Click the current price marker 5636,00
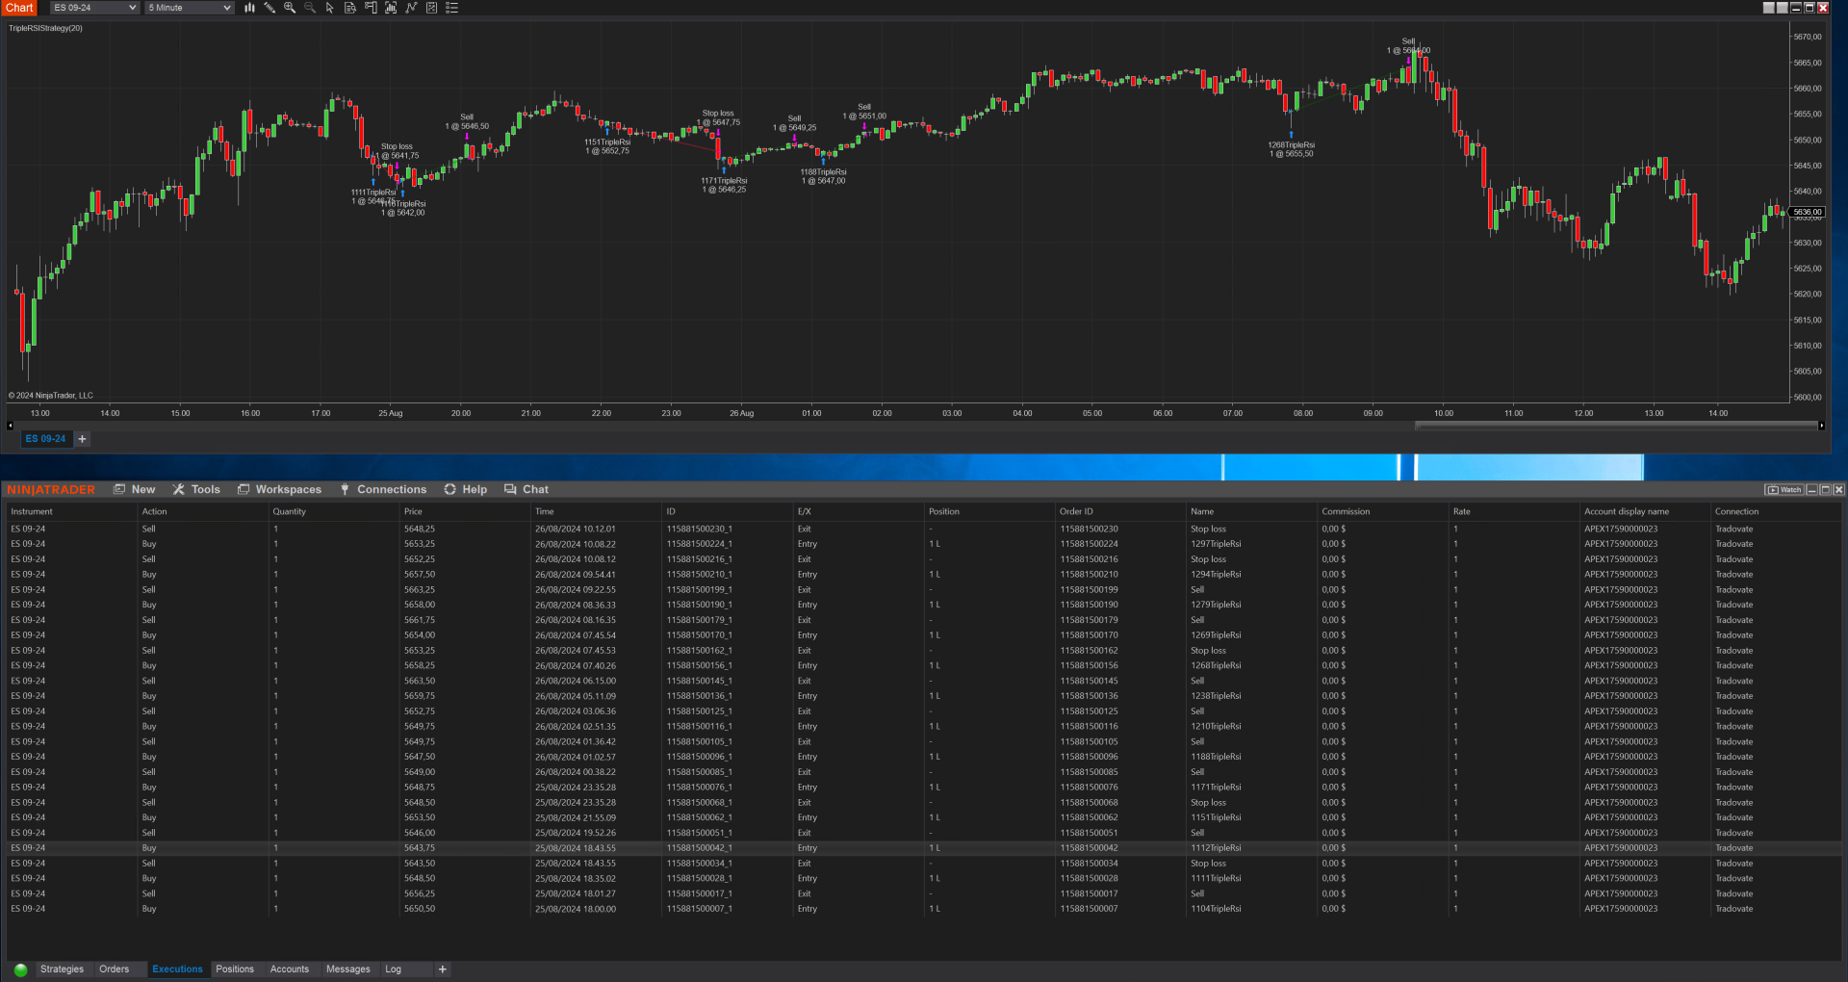1848x982 pixels. coord(1807,212)
